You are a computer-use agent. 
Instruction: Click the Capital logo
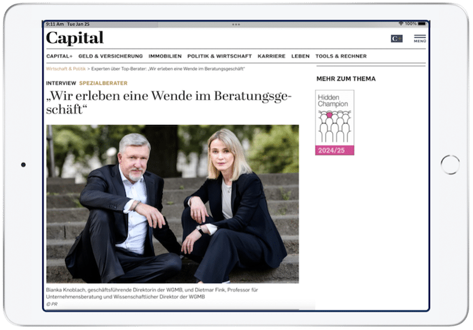[74, 38]
